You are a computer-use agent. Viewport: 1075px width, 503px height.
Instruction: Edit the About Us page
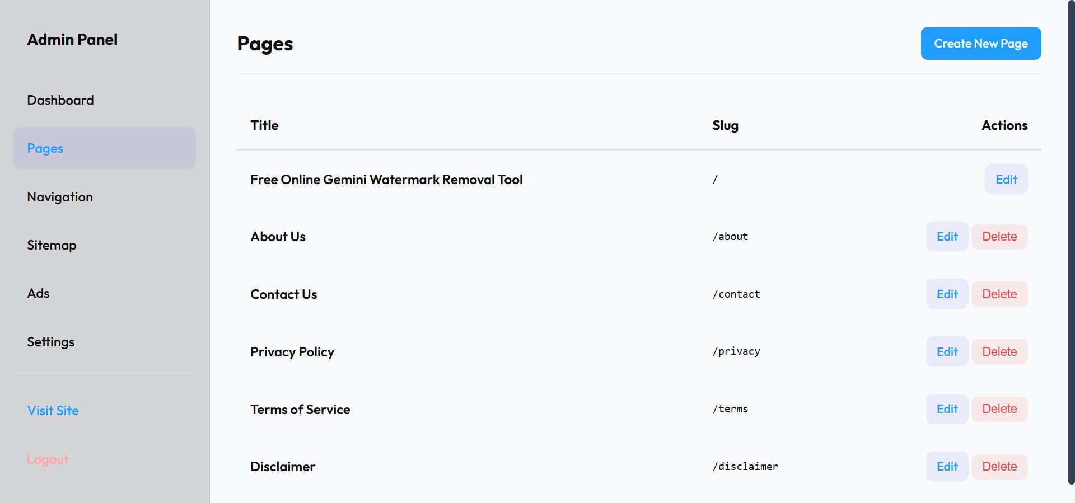pyautogui.click(x=947, y=237)
